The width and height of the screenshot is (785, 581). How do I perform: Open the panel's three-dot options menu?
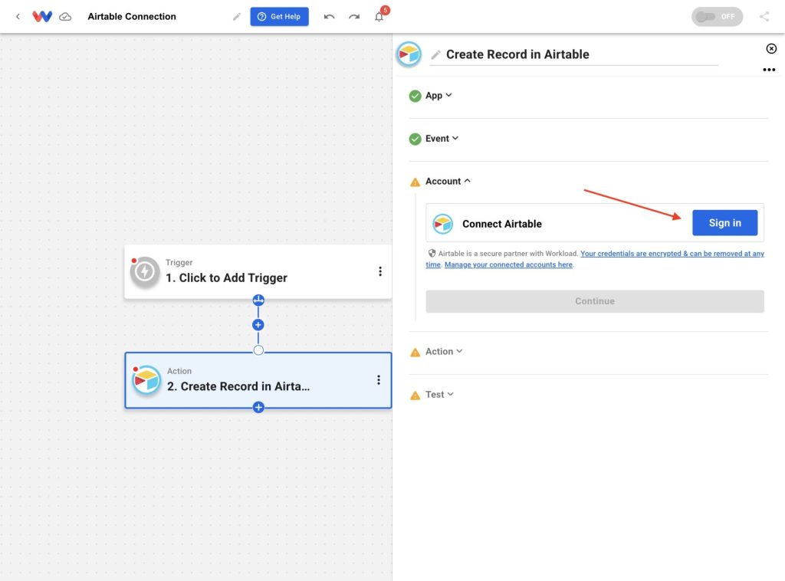pos(769,70)
